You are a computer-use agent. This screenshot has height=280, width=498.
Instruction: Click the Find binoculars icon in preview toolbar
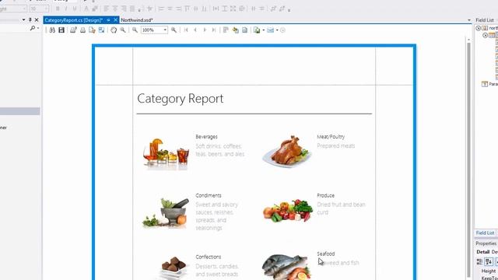pos(52,30)
